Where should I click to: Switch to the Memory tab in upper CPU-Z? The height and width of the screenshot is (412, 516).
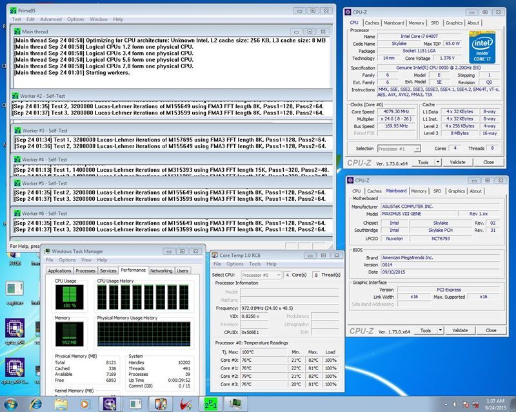click(x=416, y=23)
